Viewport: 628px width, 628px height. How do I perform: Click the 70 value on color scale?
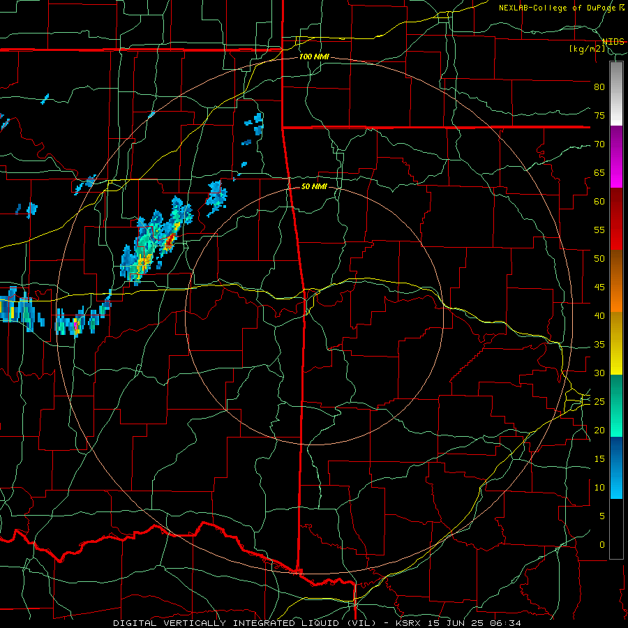[x=599, y=144]
